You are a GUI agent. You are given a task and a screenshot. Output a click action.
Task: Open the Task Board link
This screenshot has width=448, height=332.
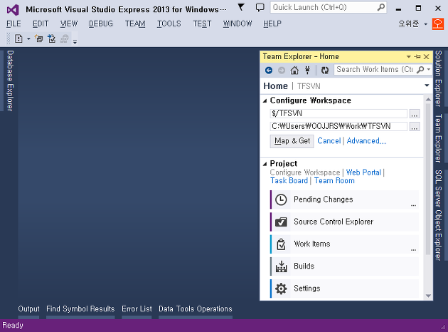[289, 181]
